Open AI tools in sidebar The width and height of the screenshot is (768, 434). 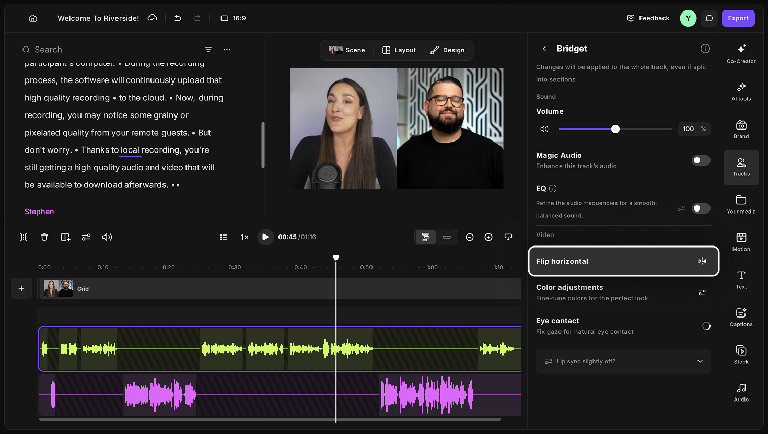coord(741,91)
